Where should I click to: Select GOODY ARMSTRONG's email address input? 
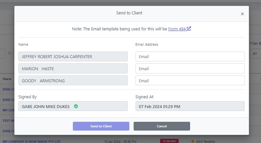[x=190, y=81]
